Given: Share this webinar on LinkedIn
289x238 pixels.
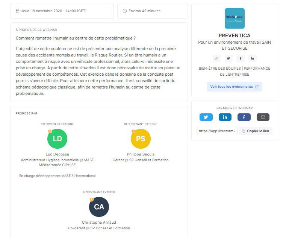Looking at the screenshot, I should (x=225, y=117).
